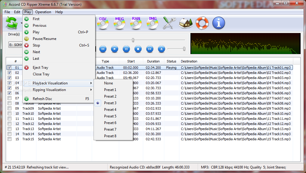
Task: Click the green Refresh arrows toolbar icon
Action: pyautogui.click(x=12, y=23)
